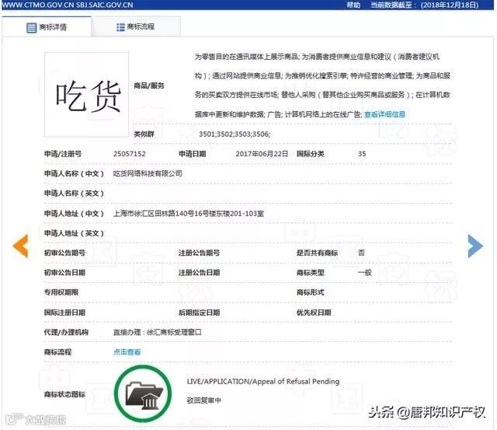Open the 商标详情 tab
The image size is (497, 430).
47,27
